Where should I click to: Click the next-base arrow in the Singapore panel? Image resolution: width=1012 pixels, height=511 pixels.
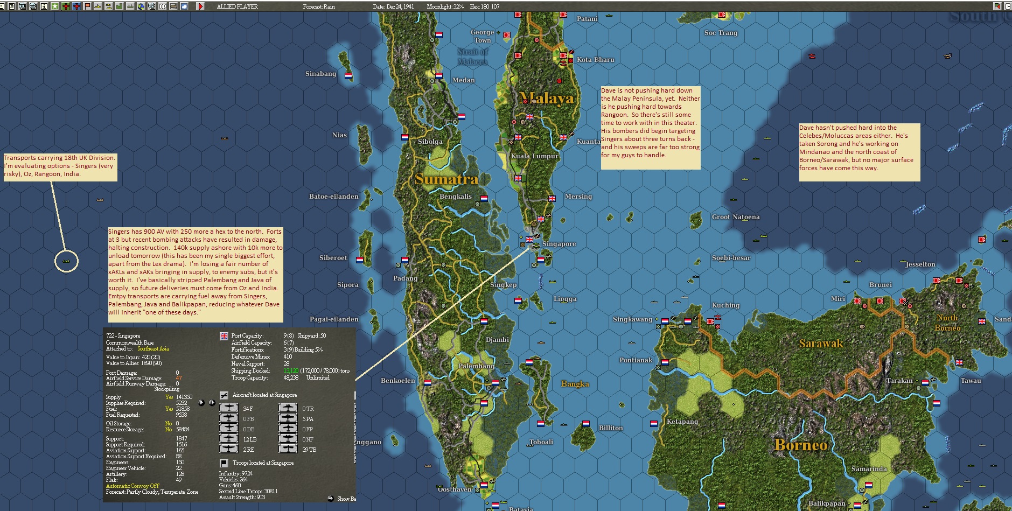tap(201, 403)
